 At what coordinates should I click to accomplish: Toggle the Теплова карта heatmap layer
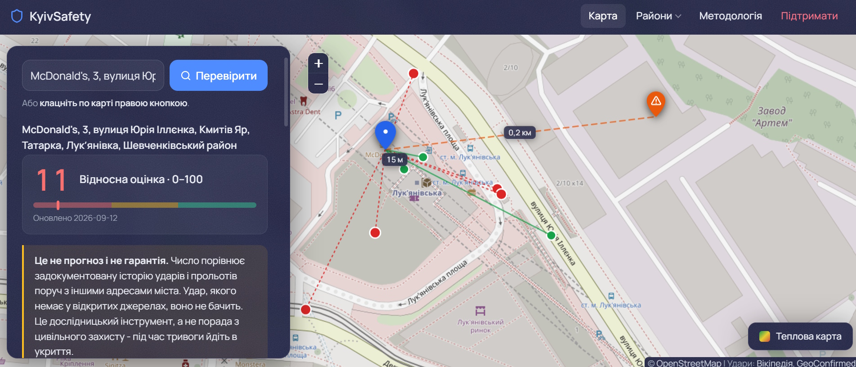point(800,336)
